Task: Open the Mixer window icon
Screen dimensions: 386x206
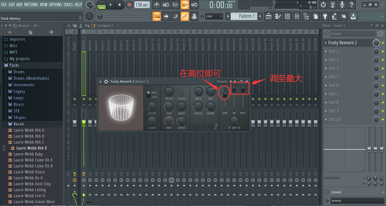Action: [x=297, y=16]
